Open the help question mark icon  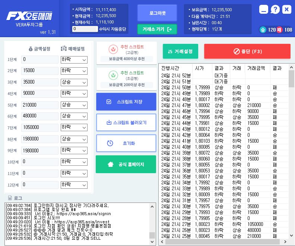coord(275,9)
